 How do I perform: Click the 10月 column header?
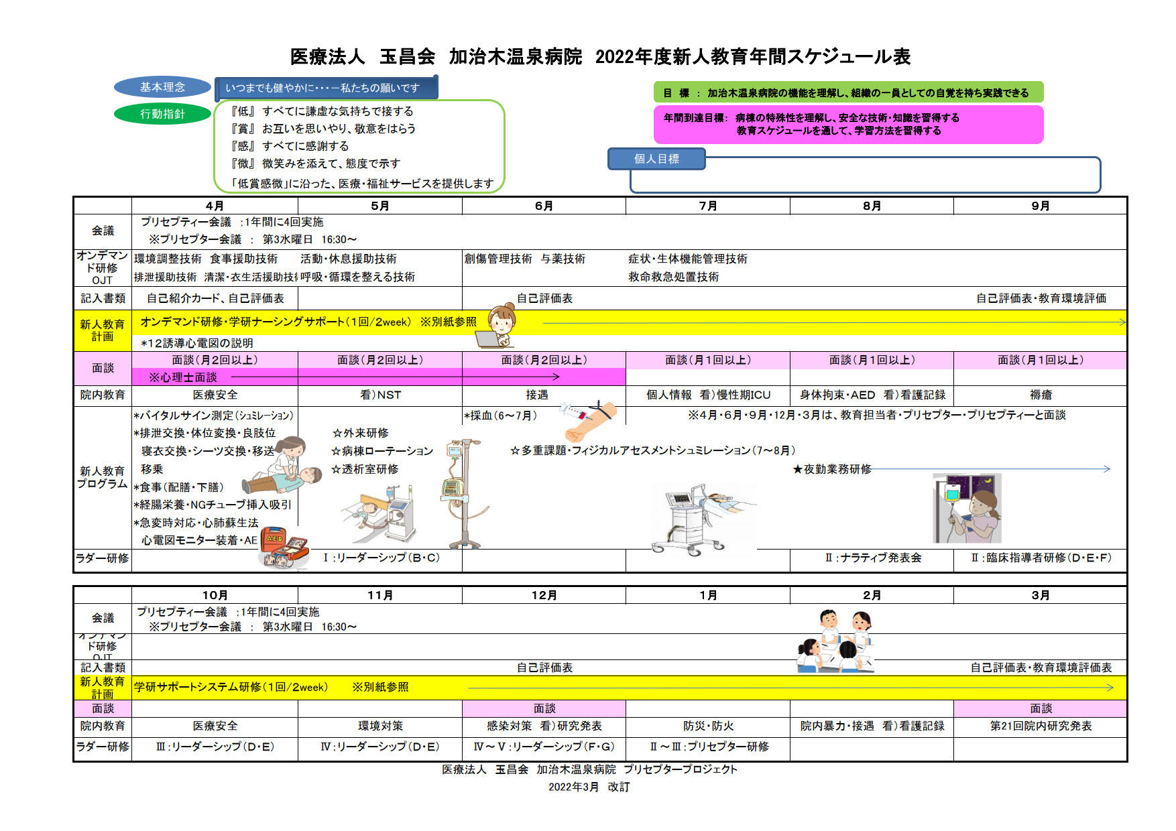(215, 595)
